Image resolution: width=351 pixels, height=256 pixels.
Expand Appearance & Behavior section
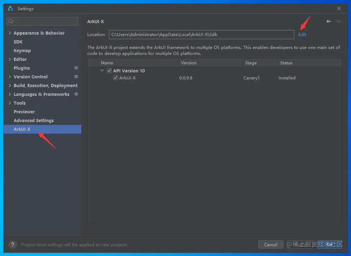(x=9, y=33)
